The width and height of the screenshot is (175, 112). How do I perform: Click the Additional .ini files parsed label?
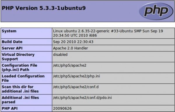[x=20, y=100]
